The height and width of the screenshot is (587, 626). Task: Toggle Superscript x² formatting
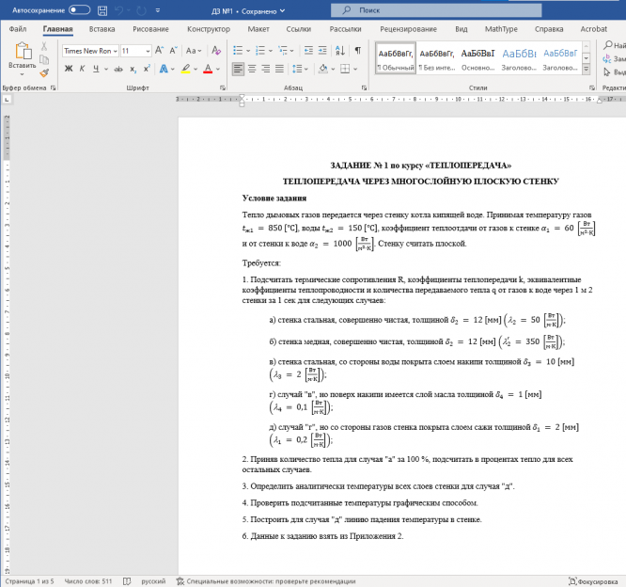(x=147, y=69)
